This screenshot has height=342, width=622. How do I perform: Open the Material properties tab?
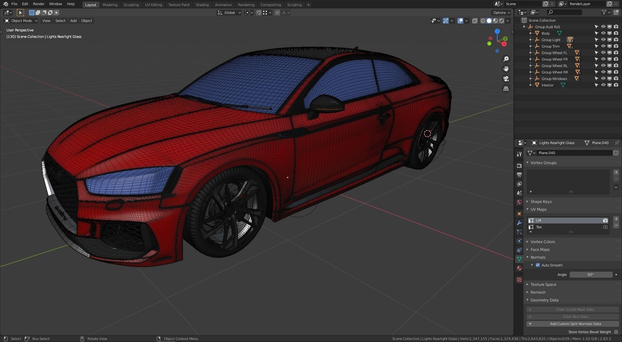pos(519,268)
